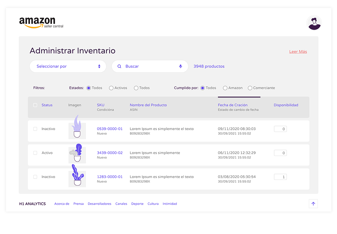Screen dimensions: 337x234
Task: Click the Amazon Seller Central logo
Action: pos(41,22)
